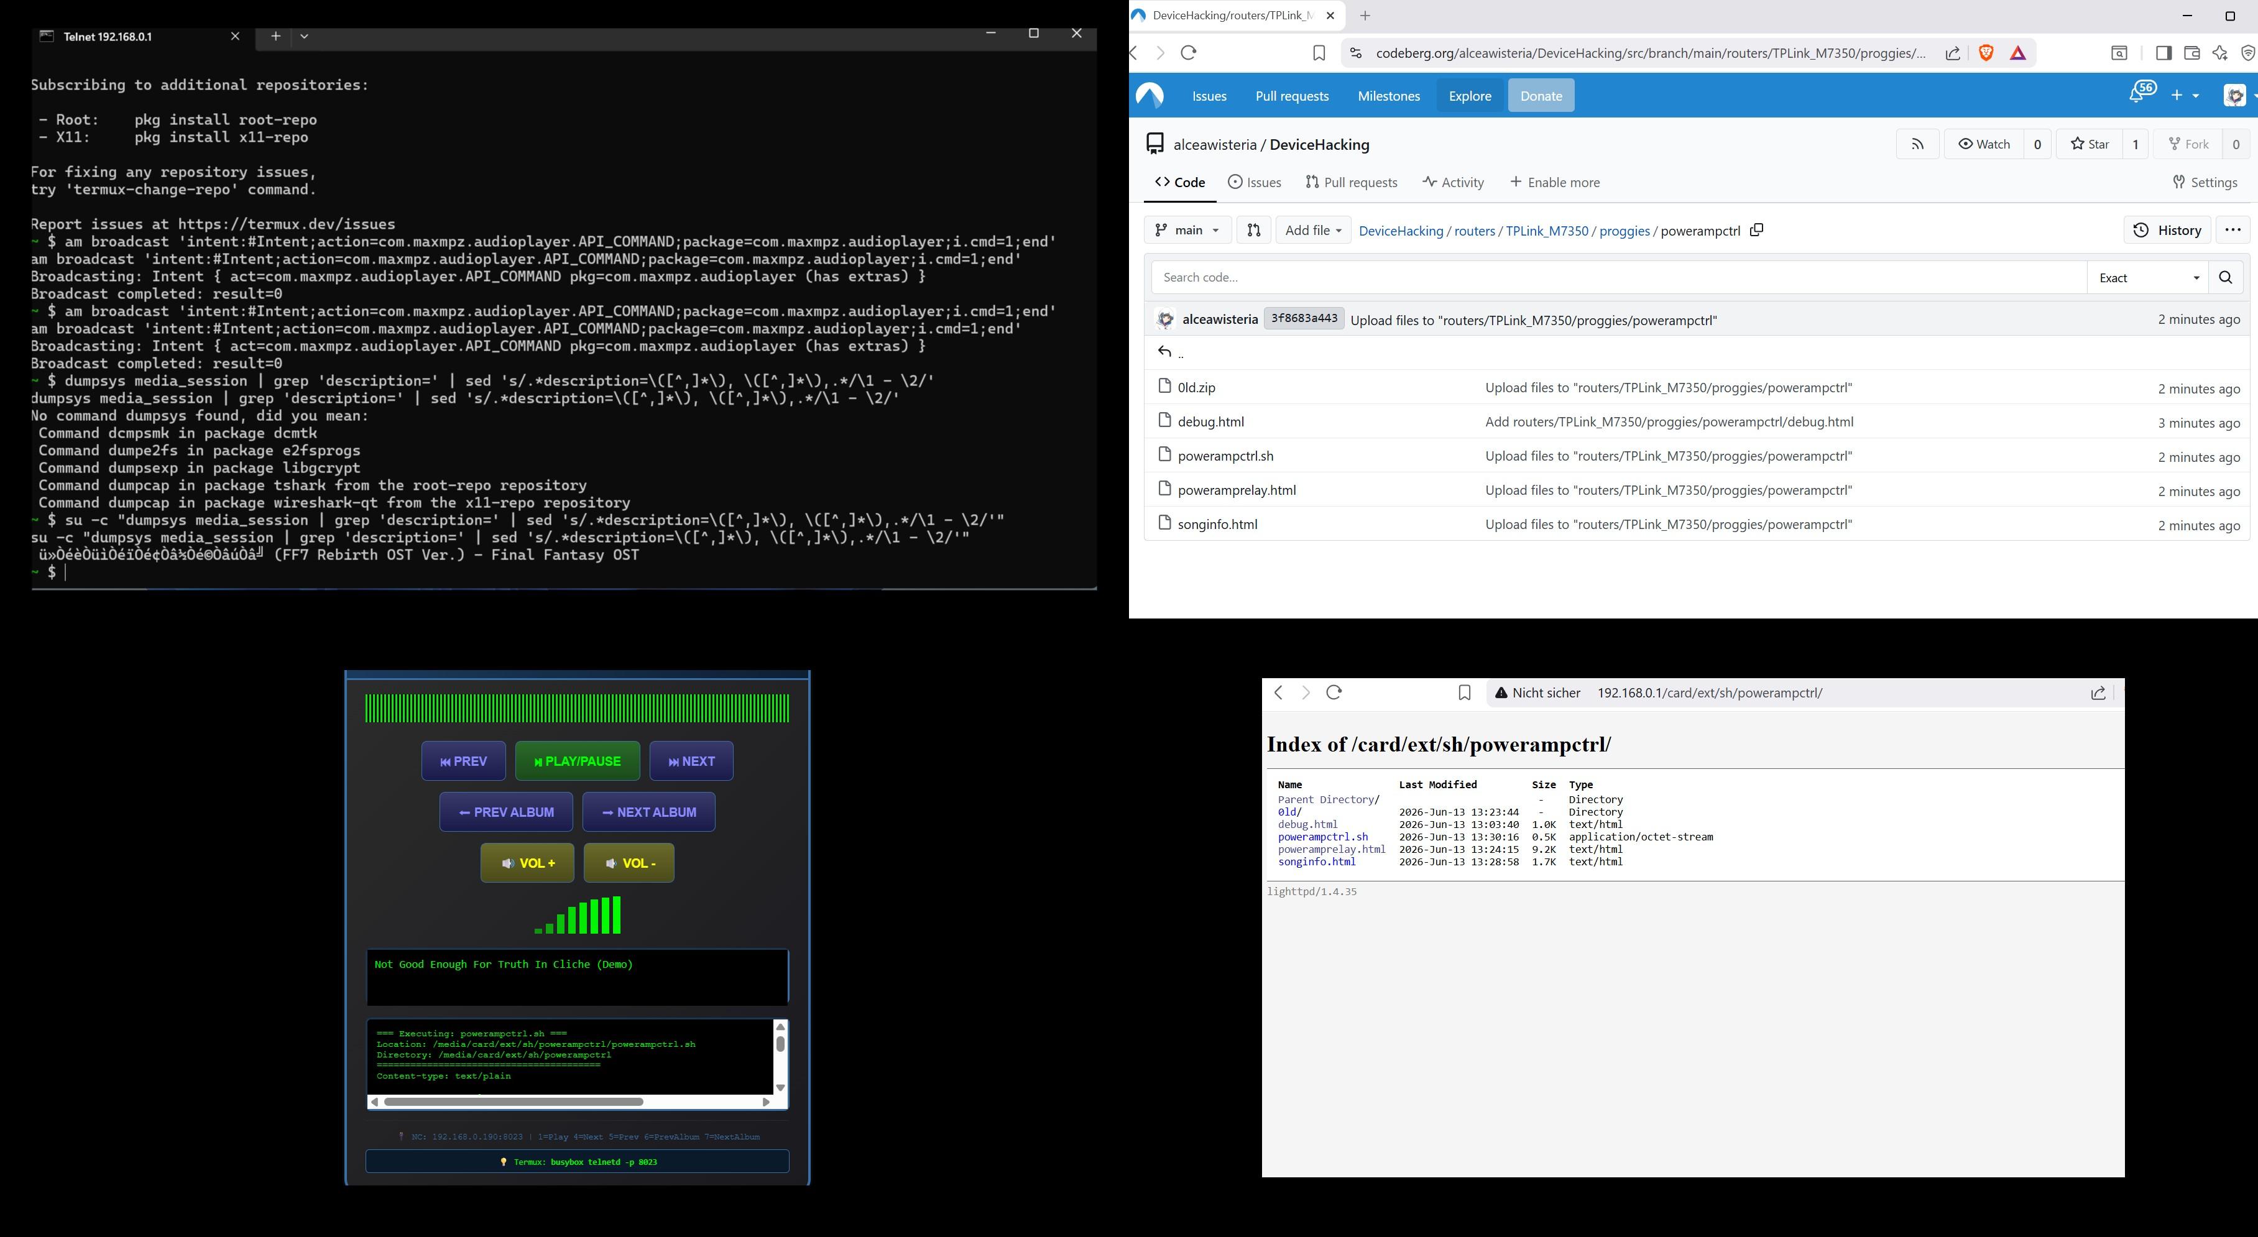Screen dimensions: 2258x1237
Task: Reload the Codeberg browser page
Action: [1189, 53]
